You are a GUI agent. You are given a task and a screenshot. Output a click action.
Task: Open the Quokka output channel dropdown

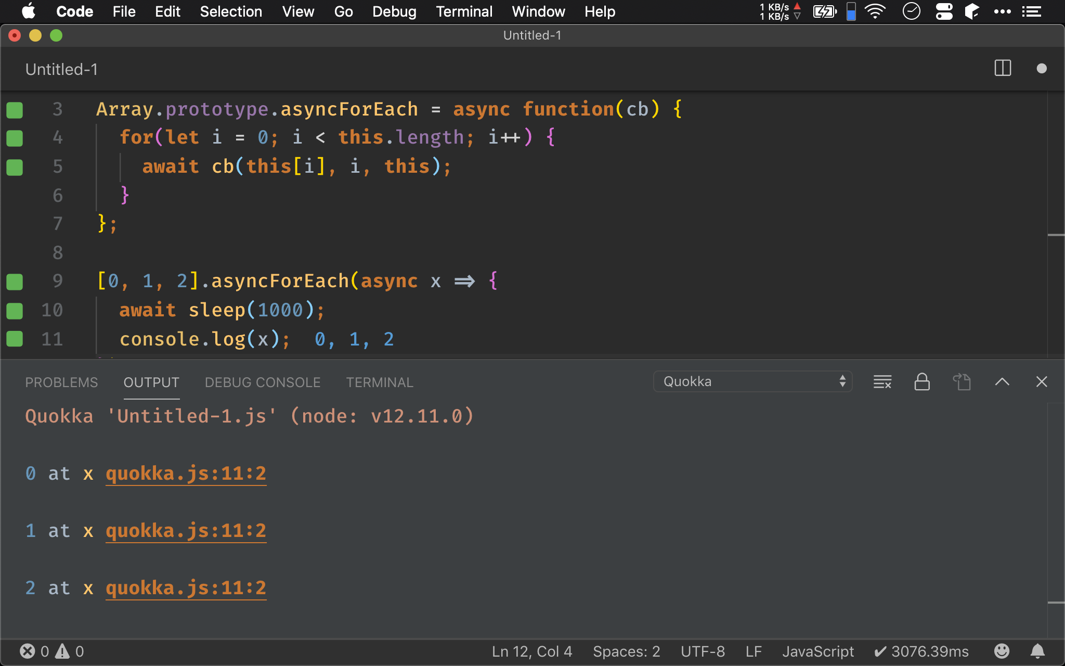tap(752, 381)
